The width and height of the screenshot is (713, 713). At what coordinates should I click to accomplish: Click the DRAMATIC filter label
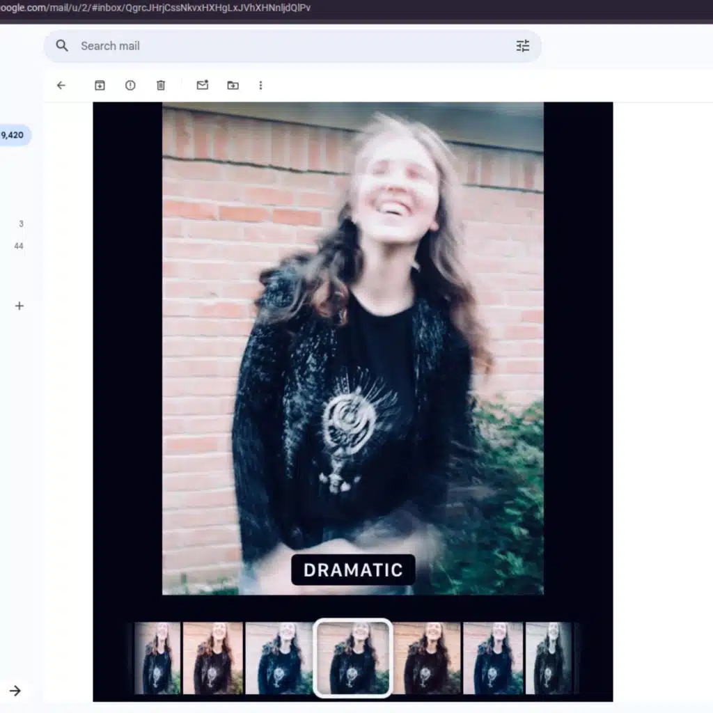(x=353, y=570)
